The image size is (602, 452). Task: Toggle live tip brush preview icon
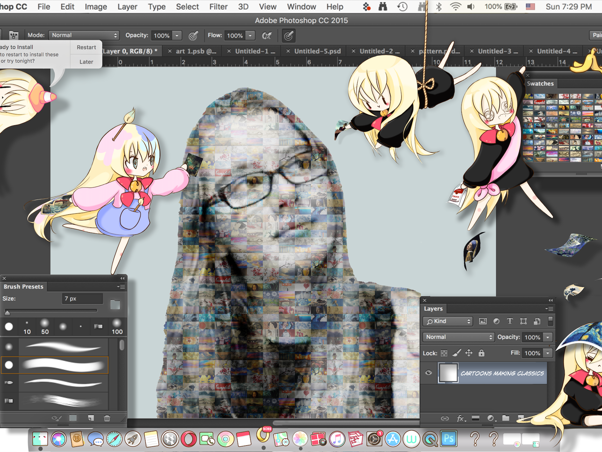point(56,418)
